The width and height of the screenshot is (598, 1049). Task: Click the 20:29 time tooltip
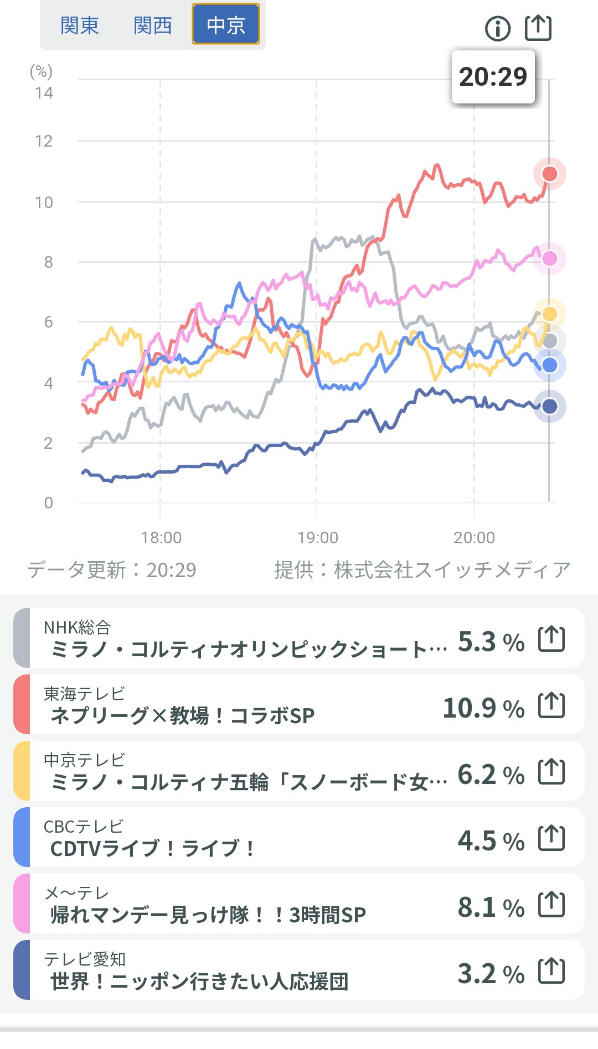(493, 76)
